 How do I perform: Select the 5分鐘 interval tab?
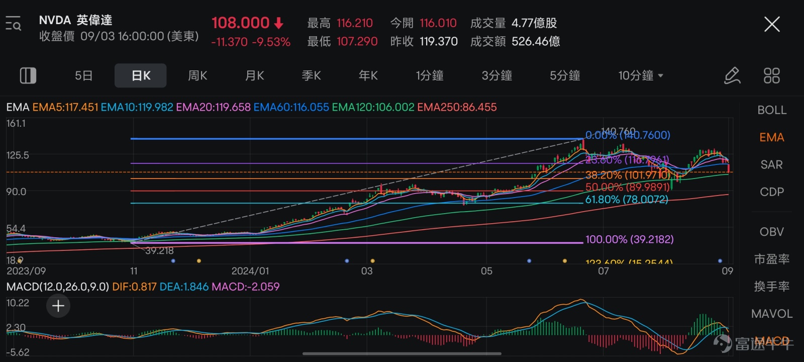pyautogui.click(x=565, y=75)
